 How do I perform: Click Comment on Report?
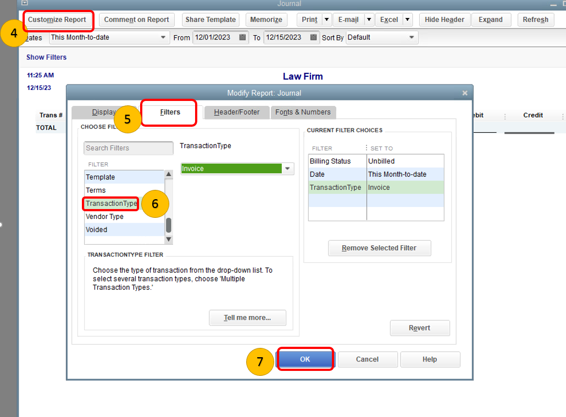tap(136, 19)
